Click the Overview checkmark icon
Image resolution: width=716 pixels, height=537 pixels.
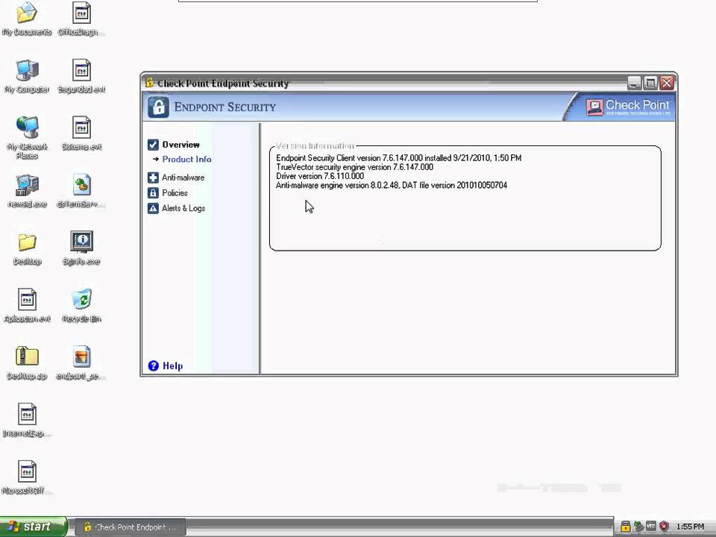(153, 145)
